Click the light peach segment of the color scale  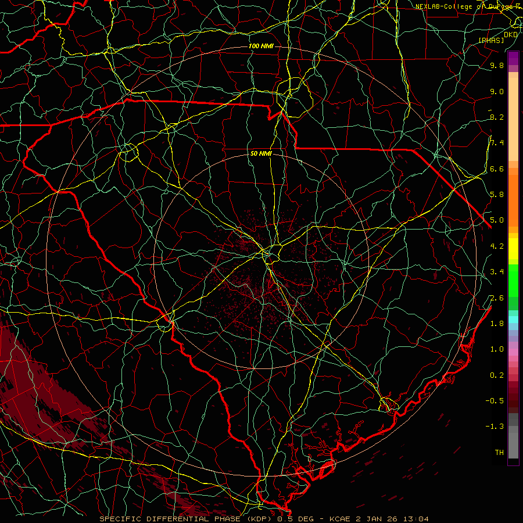coord(513,120)
